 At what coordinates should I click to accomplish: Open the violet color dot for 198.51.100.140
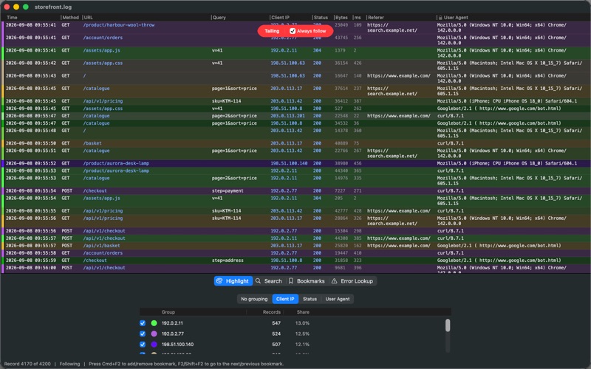154,344
